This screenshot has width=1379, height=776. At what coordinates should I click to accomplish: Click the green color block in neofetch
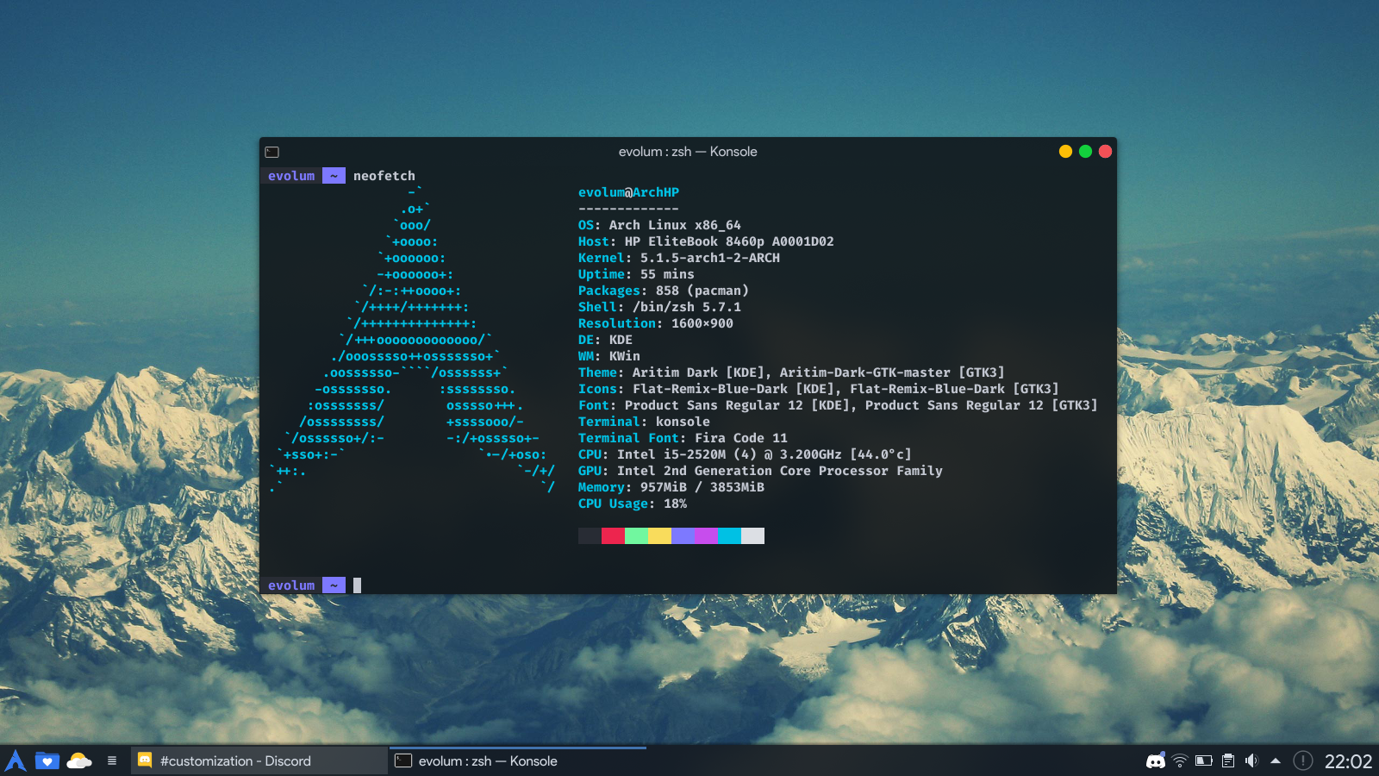[x=636, y=536]
